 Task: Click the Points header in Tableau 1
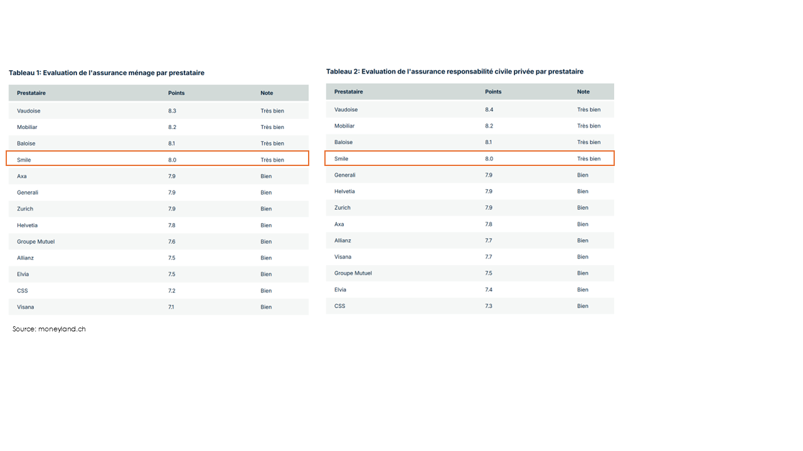pyautogui.click(x=176, y=93)
